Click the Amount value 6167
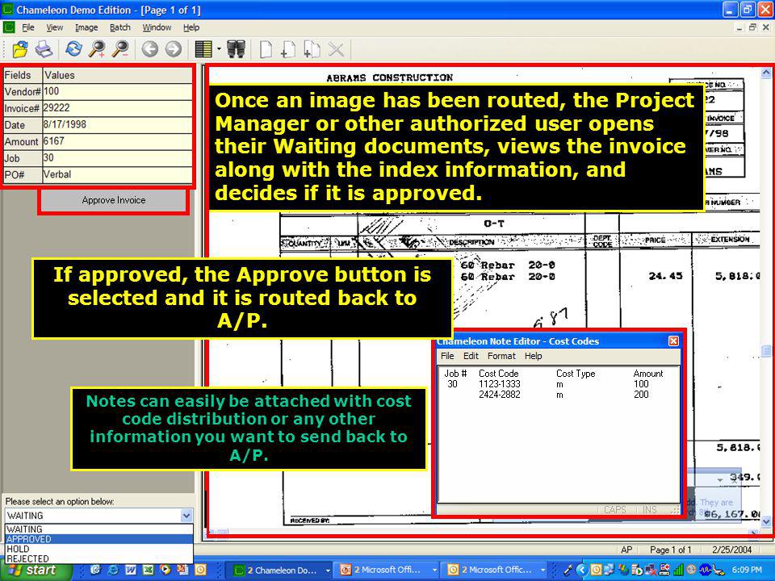This screenshot has width=775, height=581. click(x=117, y=141)
